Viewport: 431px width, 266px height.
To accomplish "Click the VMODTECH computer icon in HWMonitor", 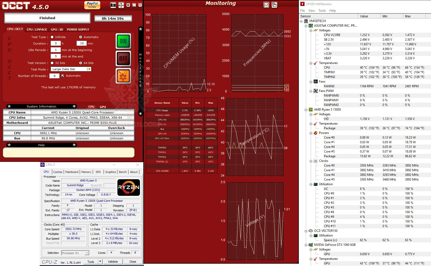I will [x=306, y=21].
